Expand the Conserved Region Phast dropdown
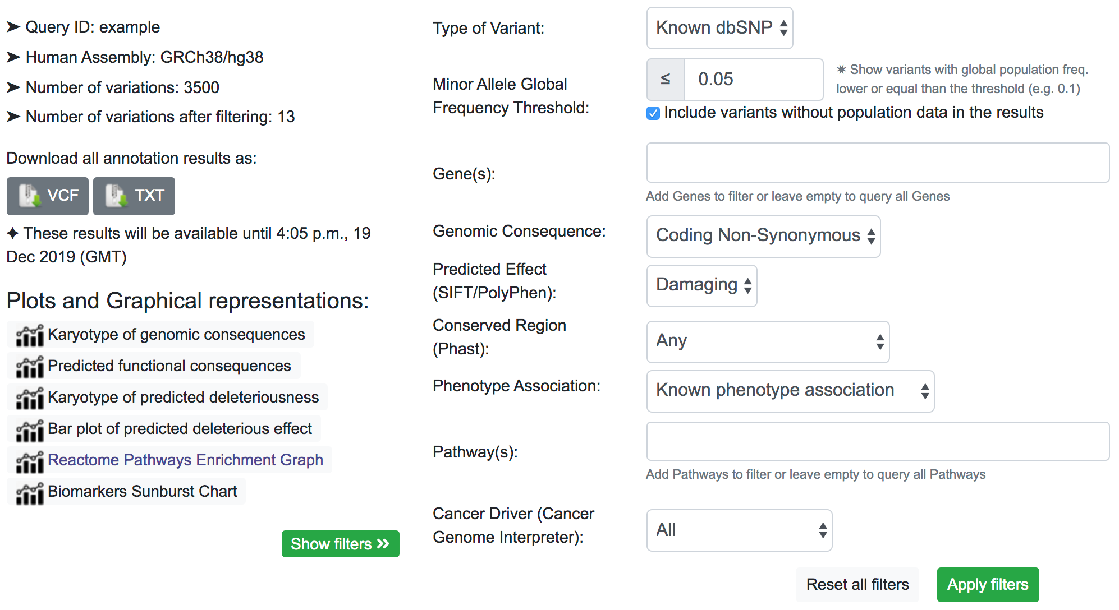 tap(768, 341)
